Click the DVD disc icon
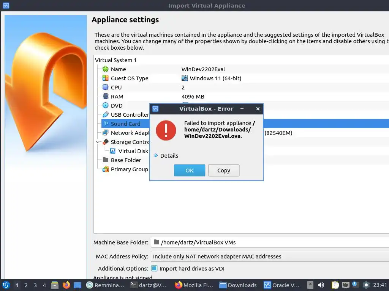 pyautogui.click(x=106, y=105)
